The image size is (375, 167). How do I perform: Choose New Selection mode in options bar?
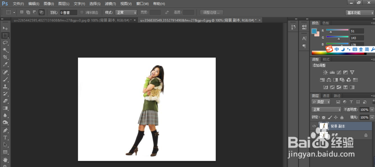22,12
